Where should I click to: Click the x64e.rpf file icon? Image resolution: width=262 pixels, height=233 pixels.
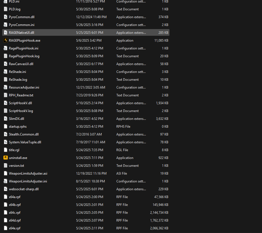6,228
